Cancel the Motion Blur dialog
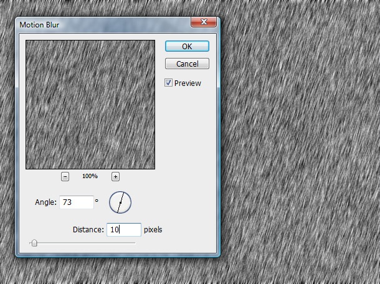The width and height of the screenshot is (380, 284). click(x=187, y=64)
